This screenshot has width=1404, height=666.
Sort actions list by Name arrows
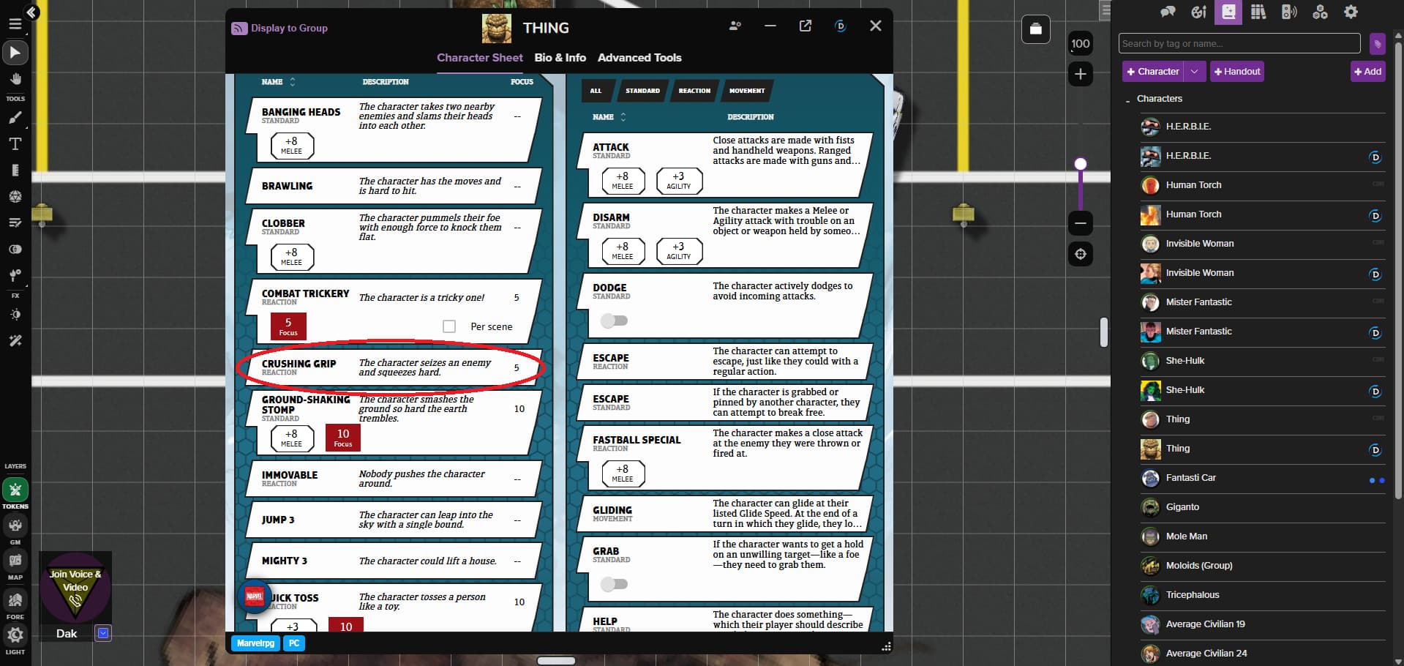click(623, 117)
